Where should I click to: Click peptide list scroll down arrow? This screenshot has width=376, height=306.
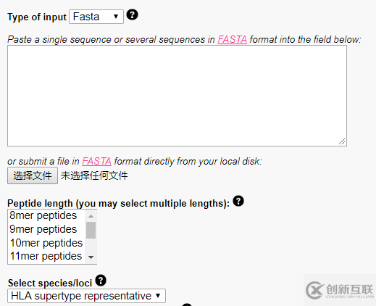91,257
